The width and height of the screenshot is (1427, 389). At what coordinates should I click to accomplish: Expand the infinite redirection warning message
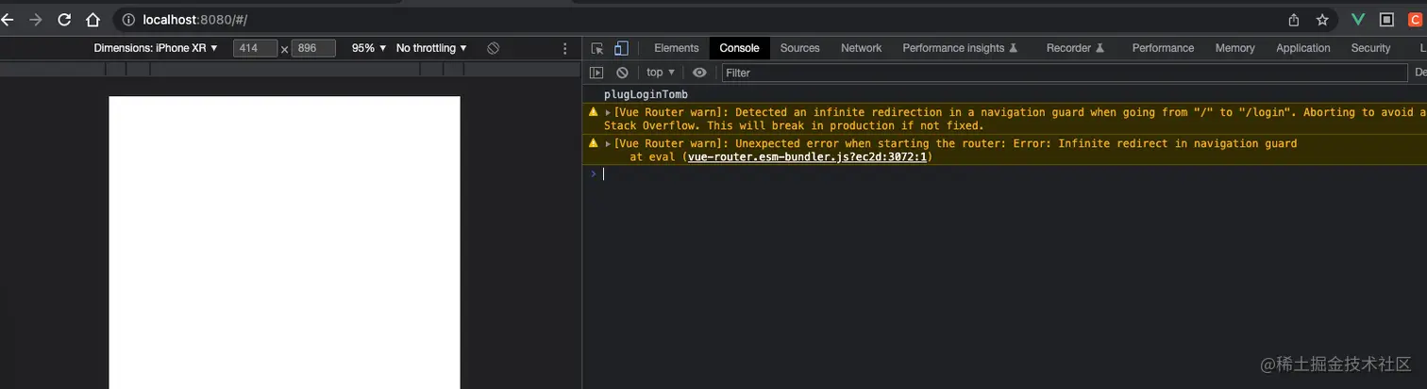coord(609,113)
